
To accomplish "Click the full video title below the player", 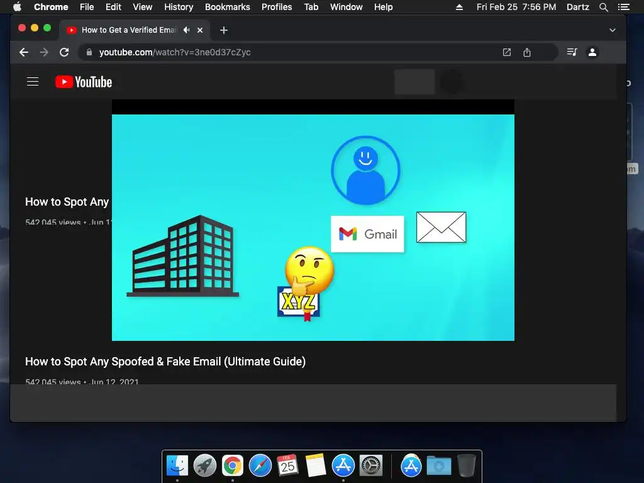I will 165,362.
